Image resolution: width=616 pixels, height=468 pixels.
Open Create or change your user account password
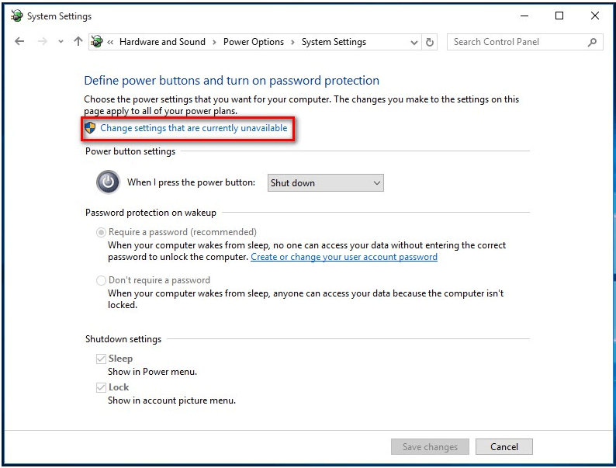344,257
